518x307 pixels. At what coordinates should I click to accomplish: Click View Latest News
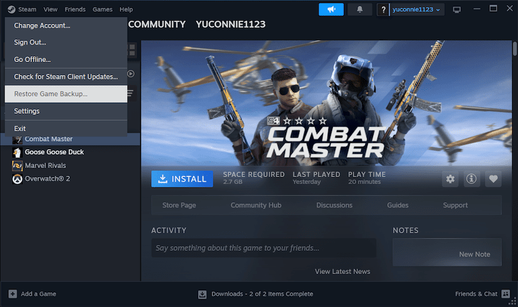343,271
